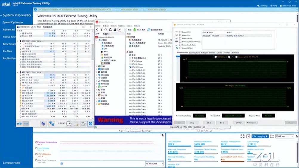
Task: Enable Stress system memory checkbox
Action: [180, 42]
